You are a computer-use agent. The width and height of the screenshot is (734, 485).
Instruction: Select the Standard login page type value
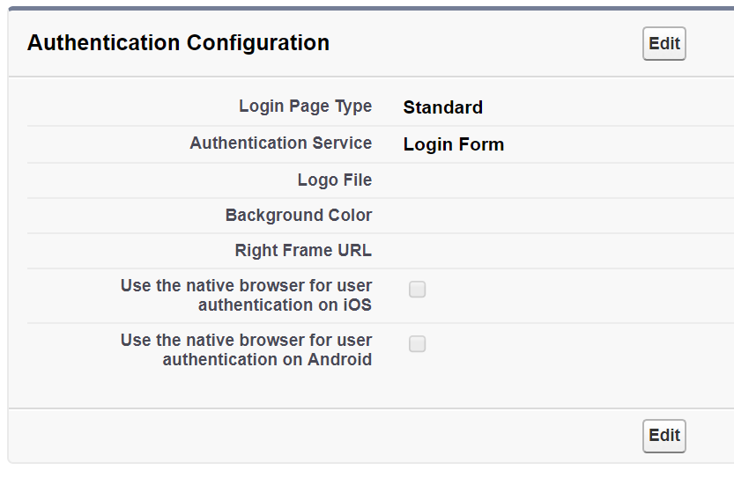click(x=442, y=107)
